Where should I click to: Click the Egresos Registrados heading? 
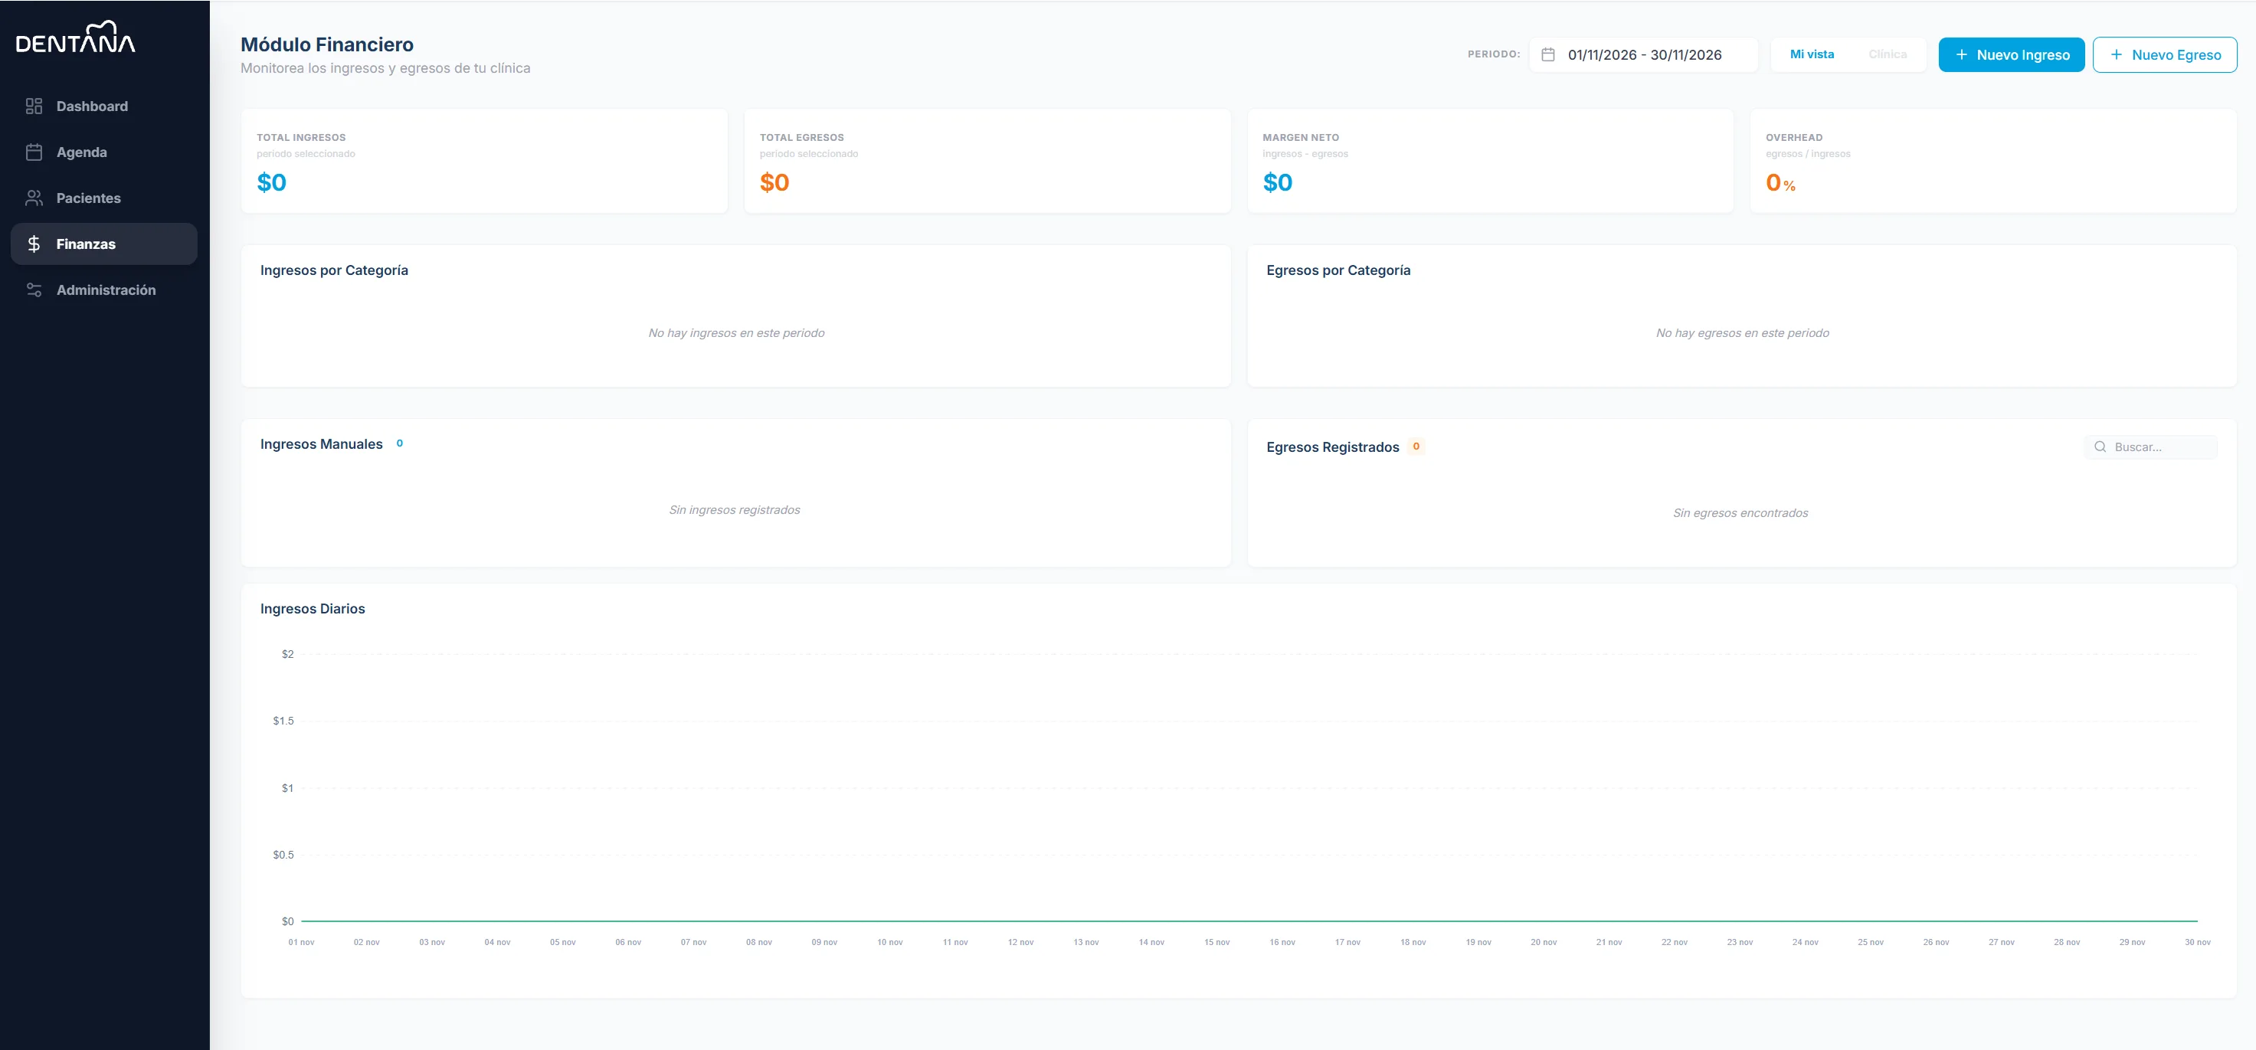(x=1332, y=446)
